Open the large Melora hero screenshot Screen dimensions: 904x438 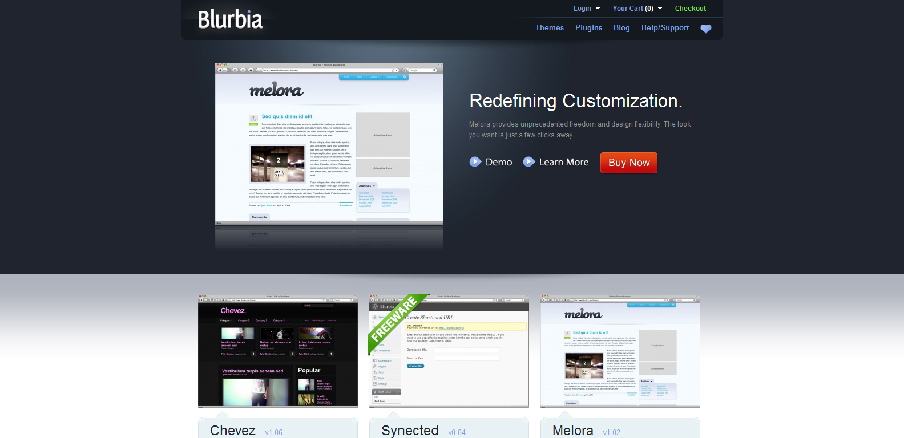click(329, 144)
